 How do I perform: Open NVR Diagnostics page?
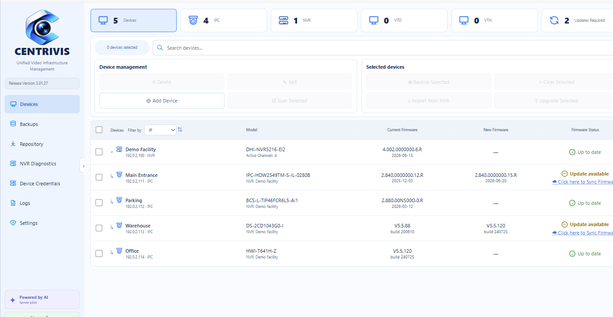[x=42, y=164]
